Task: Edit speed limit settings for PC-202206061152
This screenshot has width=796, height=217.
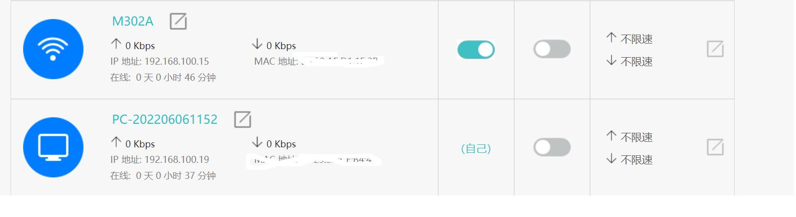Action: click(715, 147)
